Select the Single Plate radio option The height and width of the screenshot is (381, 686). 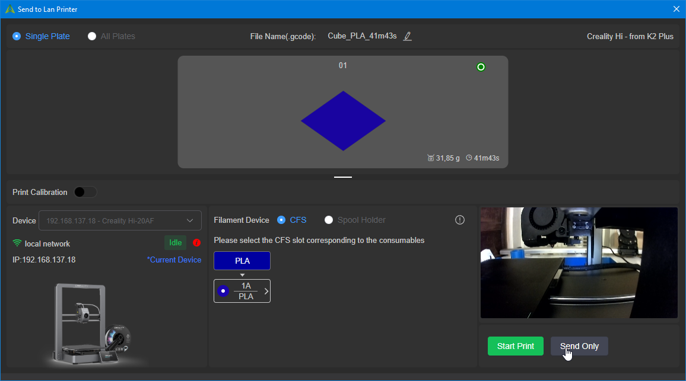coord(41,36)
